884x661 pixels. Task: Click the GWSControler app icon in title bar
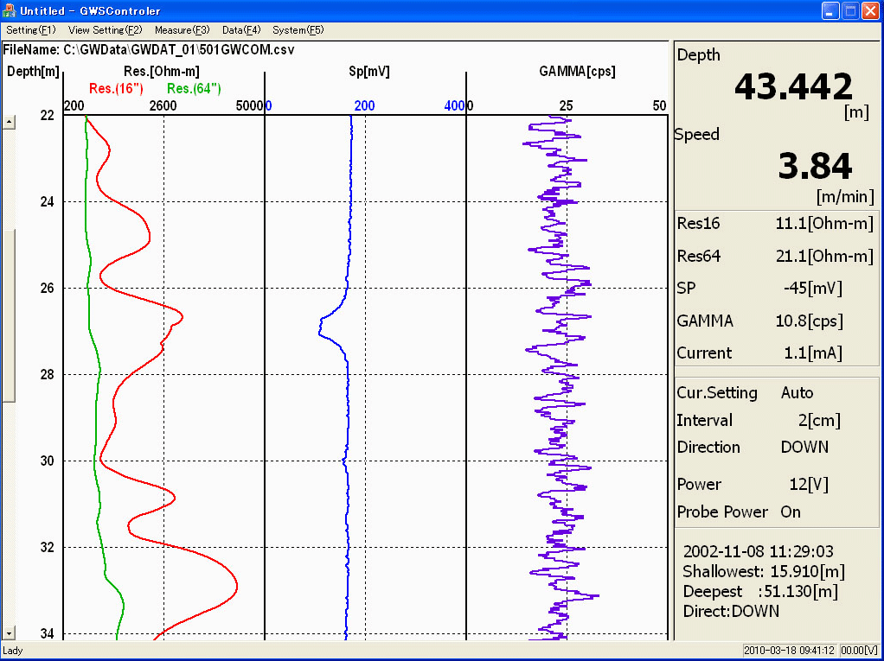(10, 11)
